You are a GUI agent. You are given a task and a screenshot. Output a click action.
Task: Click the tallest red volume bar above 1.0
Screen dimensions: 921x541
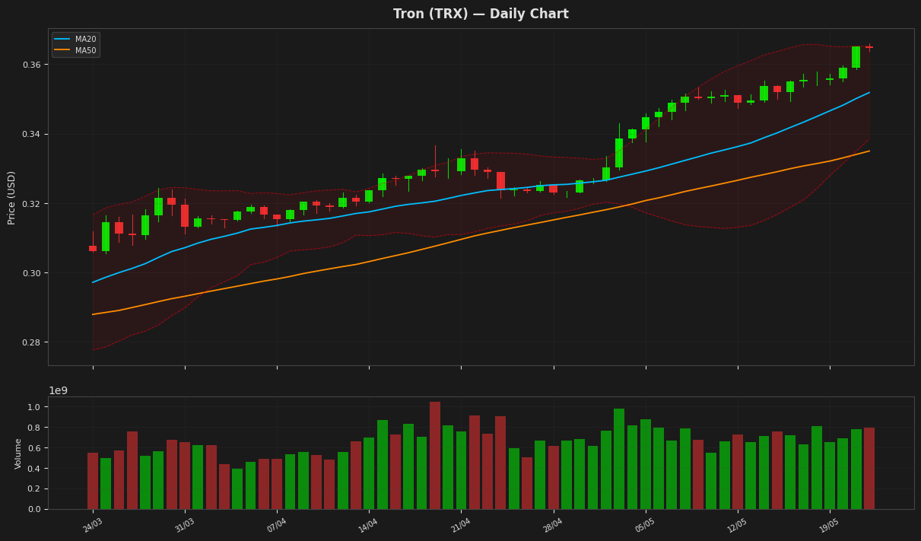[x=435, y=456]
